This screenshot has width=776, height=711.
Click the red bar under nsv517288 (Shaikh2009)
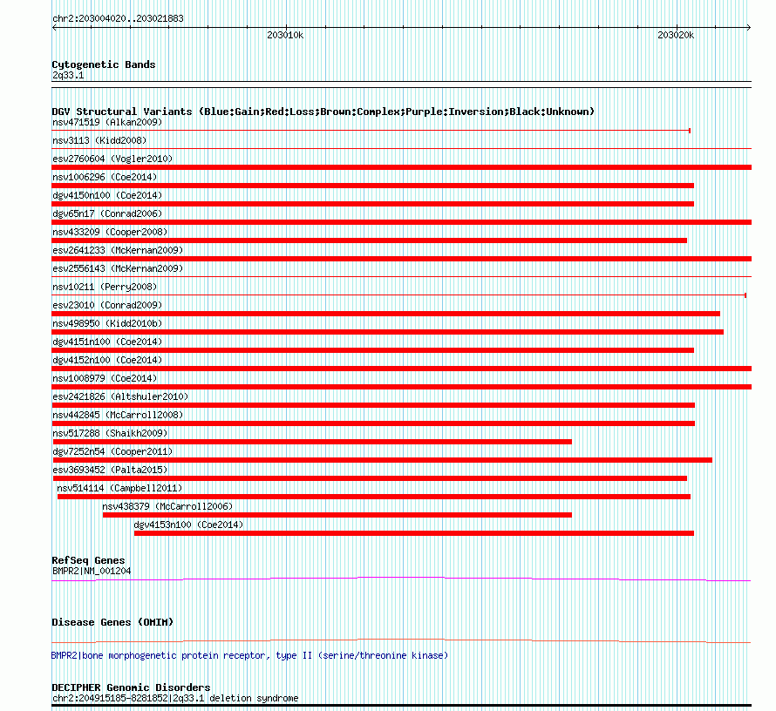point(312,442)
